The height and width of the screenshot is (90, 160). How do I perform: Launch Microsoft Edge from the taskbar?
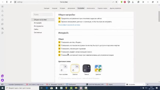[x=47, y=88]
